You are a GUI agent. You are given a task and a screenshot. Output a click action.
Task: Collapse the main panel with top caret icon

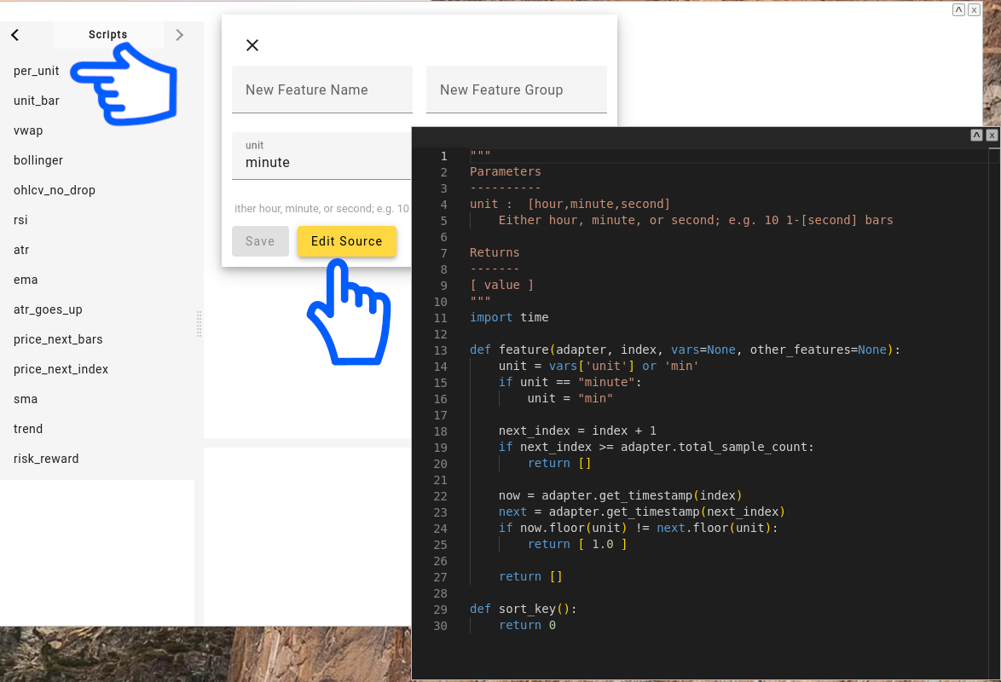(x=958, y=9)
